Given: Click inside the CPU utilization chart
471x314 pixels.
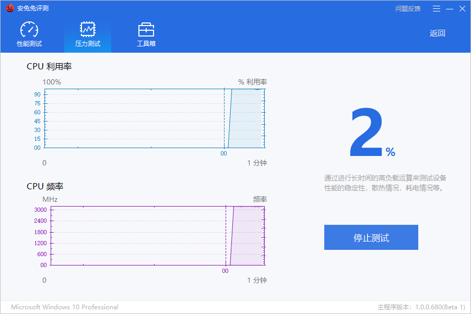Looking at the screenshot, I should (155, 118).
